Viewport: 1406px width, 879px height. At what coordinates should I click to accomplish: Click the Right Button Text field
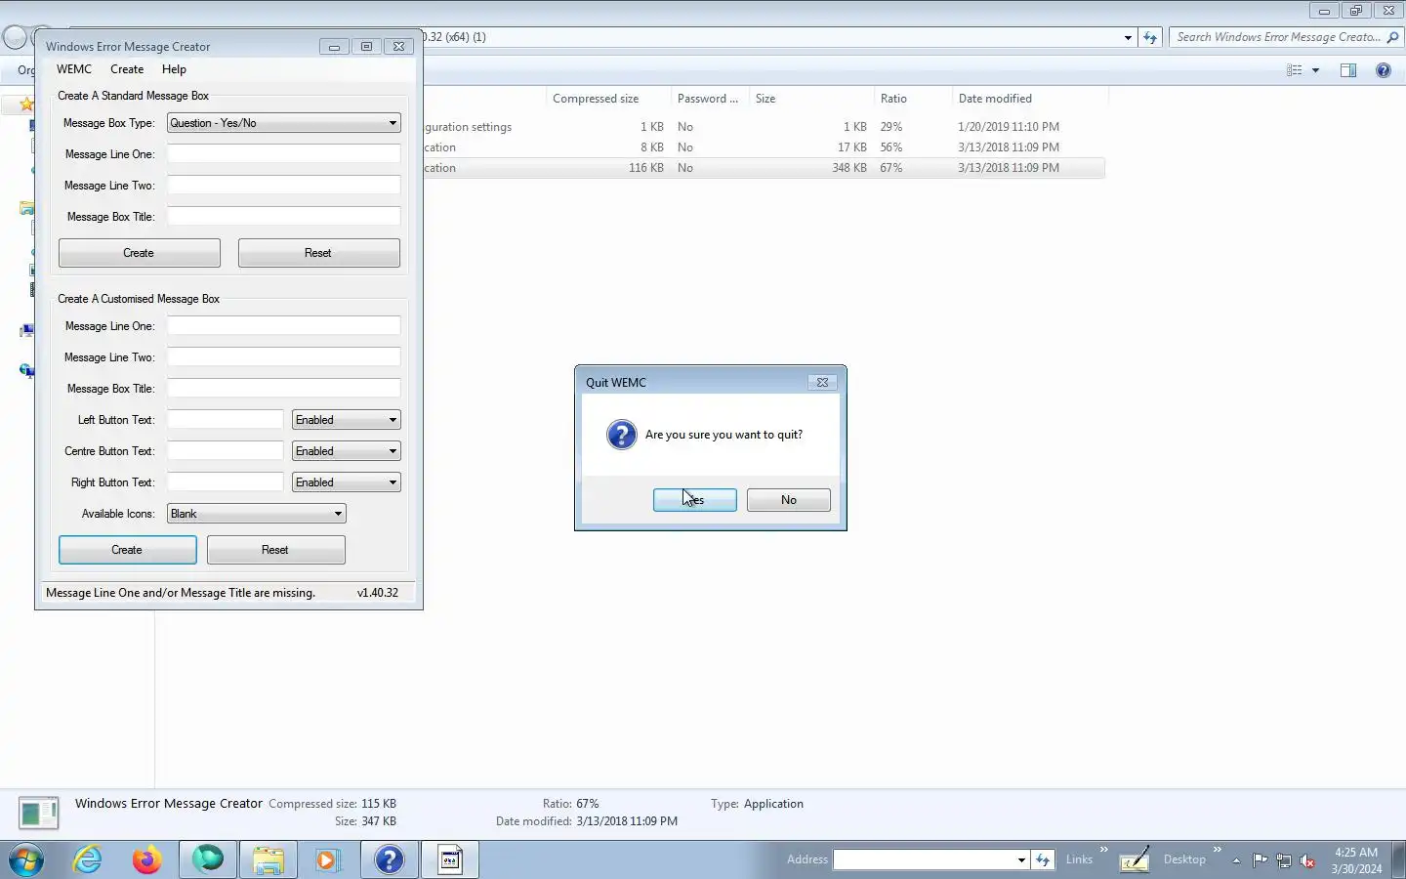click(x=225, y=482)
